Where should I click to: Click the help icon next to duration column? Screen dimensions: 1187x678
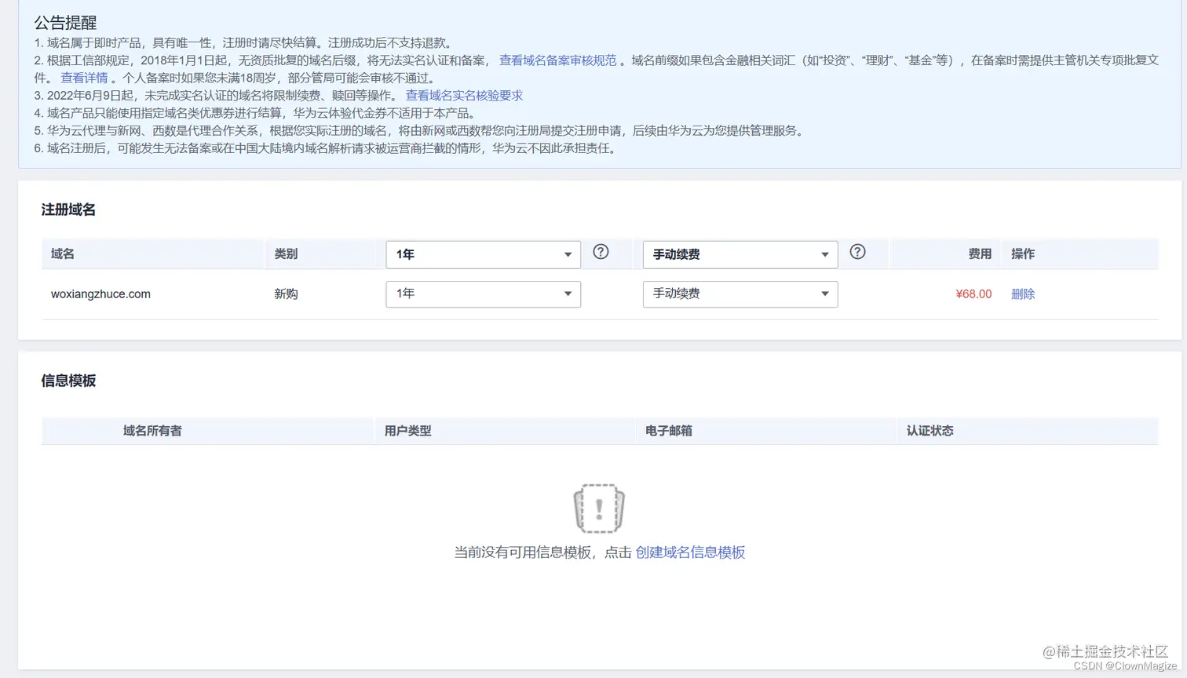pyautogui.click(x=601, y=252)
